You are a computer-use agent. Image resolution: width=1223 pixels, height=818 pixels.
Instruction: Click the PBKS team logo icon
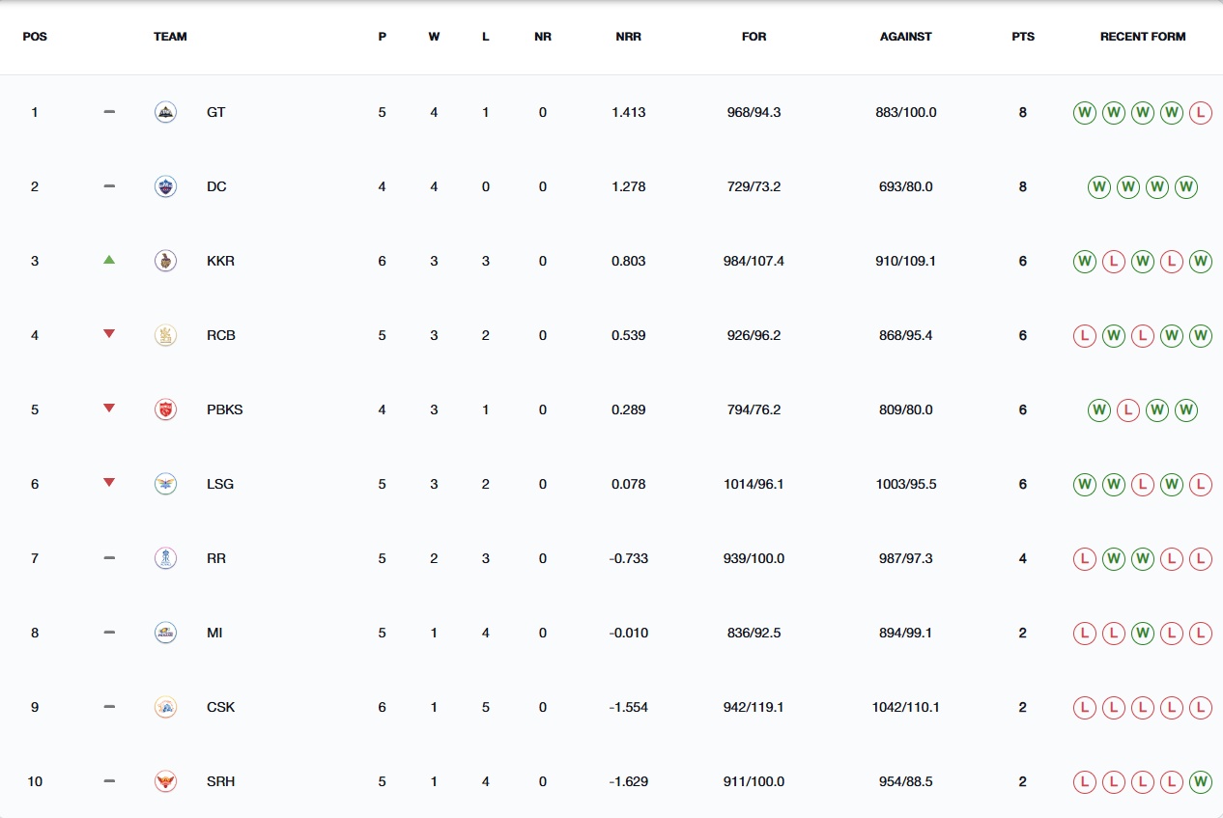(x=166, y=409)
